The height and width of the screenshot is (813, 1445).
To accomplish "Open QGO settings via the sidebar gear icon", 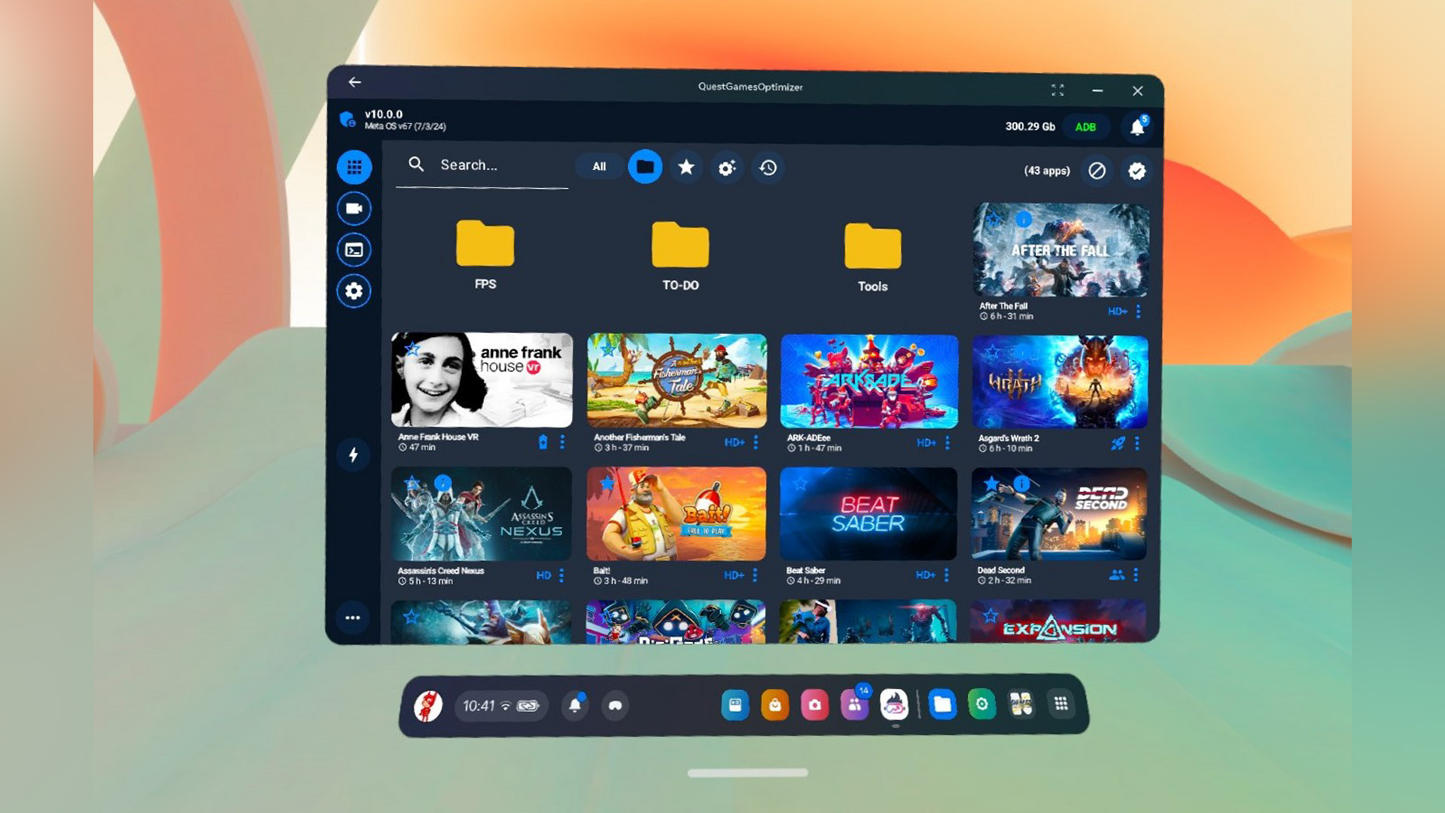I will [354, 290].
